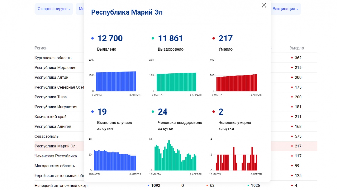Open the О коронавирусе dropdown menu
The width and height of the screenshot is (337, 190).
tap(54, 9)
